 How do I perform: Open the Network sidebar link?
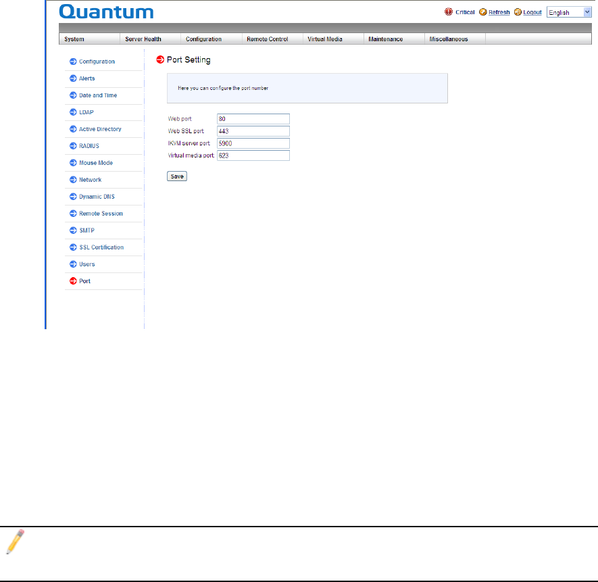(91, 179)
